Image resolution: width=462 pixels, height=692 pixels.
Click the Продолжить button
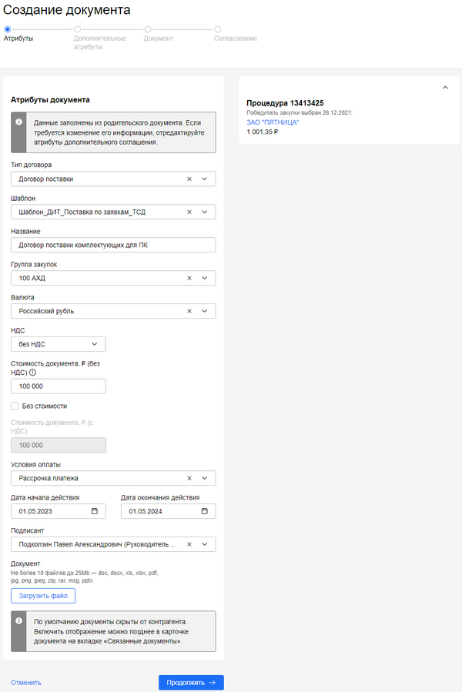tap(191, 682)
